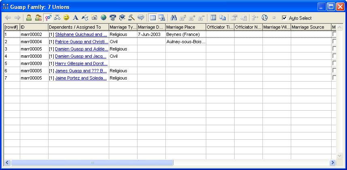This screenshot has height=170, width=347.
Task: Tick the checkbox in row 4
Action: click(x=334, y=56)
